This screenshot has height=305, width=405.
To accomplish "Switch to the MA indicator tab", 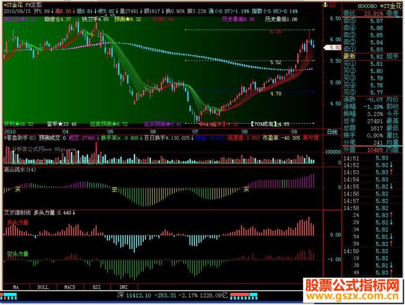I will pyautogui.click(x=16, y=287).
